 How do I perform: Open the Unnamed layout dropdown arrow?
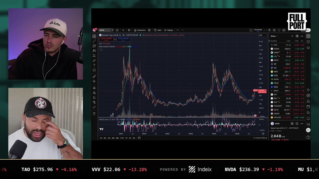pyautogui.click(x=265, y=30)
